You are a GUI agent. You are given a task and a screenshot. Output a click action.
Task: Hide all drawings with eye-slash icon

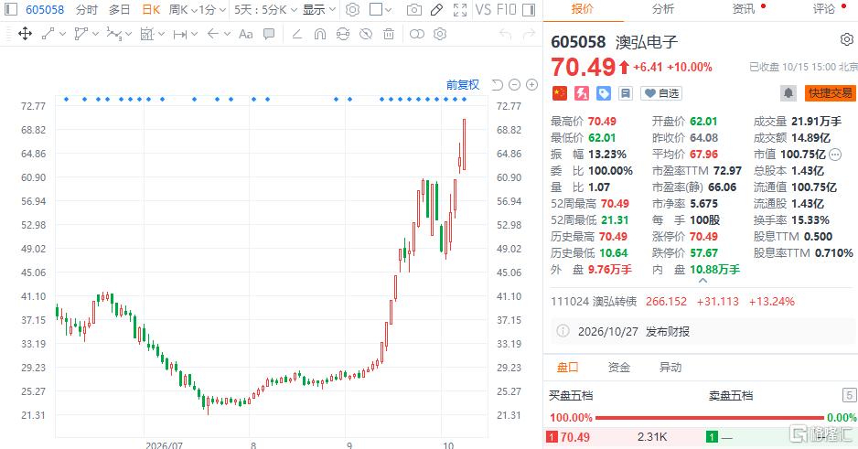click(x=366, y=34)
